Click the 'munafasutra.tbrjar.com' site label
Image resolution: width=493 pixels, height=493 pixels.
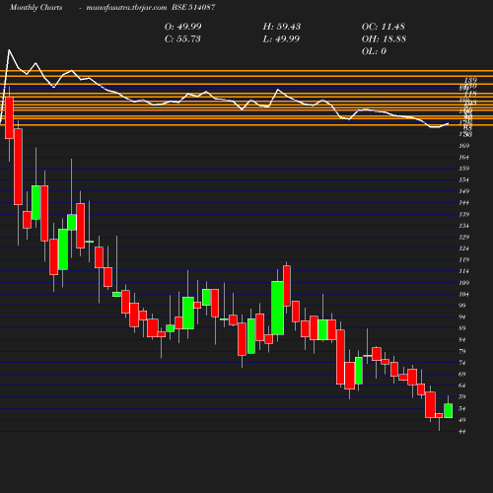126,8
